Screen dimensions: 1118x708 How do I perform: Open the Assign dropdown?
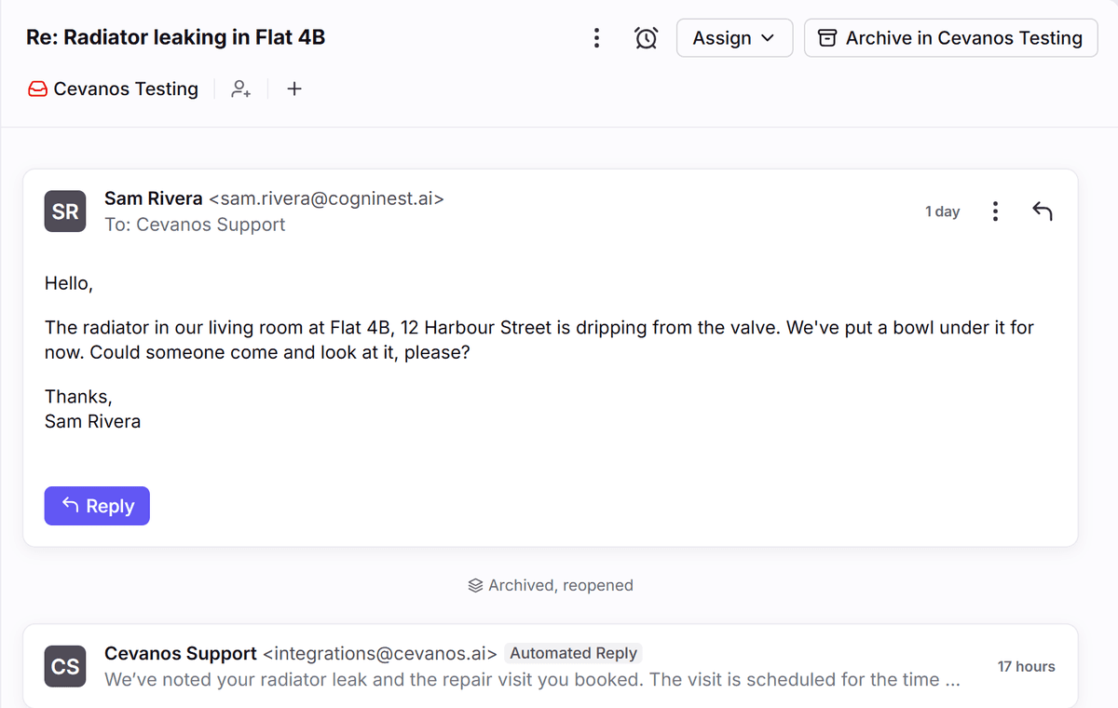[734, 38]
